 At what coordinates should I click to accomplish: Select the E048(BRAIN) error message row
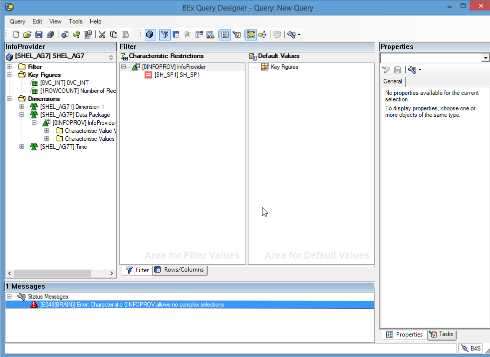(x=190, y=305)
